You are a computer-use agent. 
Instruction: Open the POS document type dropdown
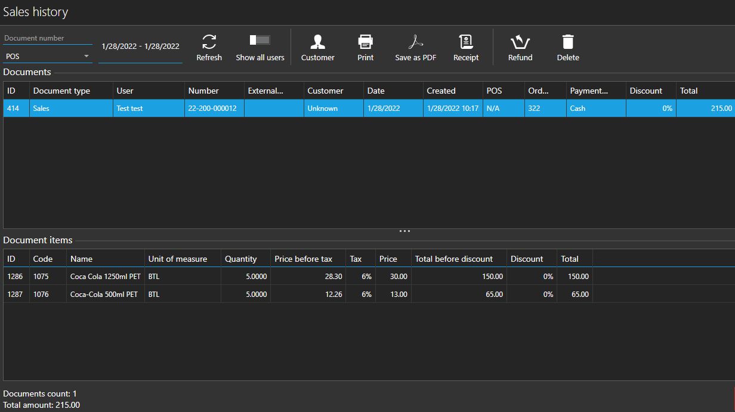(48, 57)
